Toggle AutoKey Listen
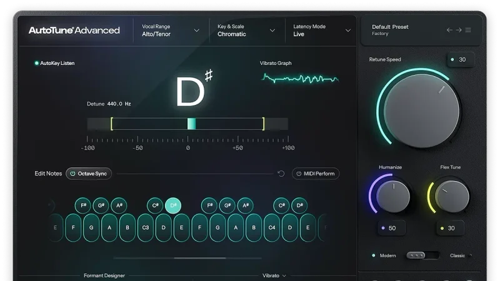Viewport: 500px width, 281px height. point(54,63)
